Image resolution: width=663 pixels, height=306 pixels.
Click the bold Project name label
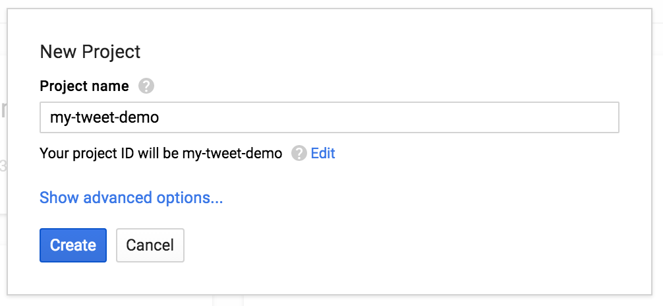click(84, 86)
